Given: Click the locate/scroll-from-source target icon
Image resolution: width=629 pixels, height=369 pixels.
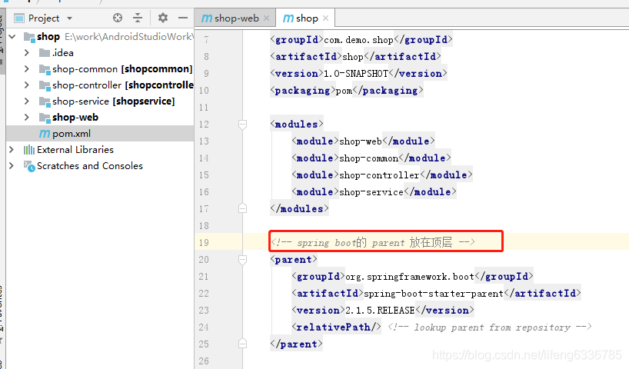Looking at the screenshot, I should tap(118, 18).
